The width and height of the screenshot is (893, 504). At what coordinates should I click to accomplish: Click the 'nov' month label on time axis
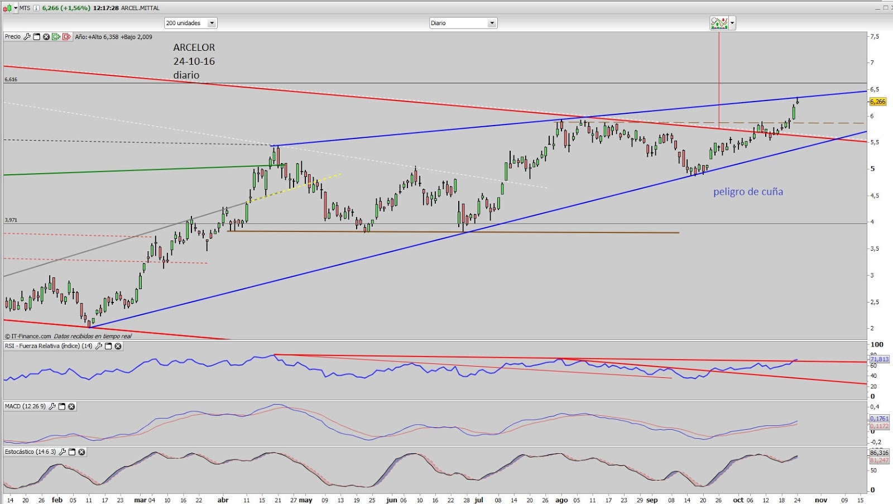(820, 500)
